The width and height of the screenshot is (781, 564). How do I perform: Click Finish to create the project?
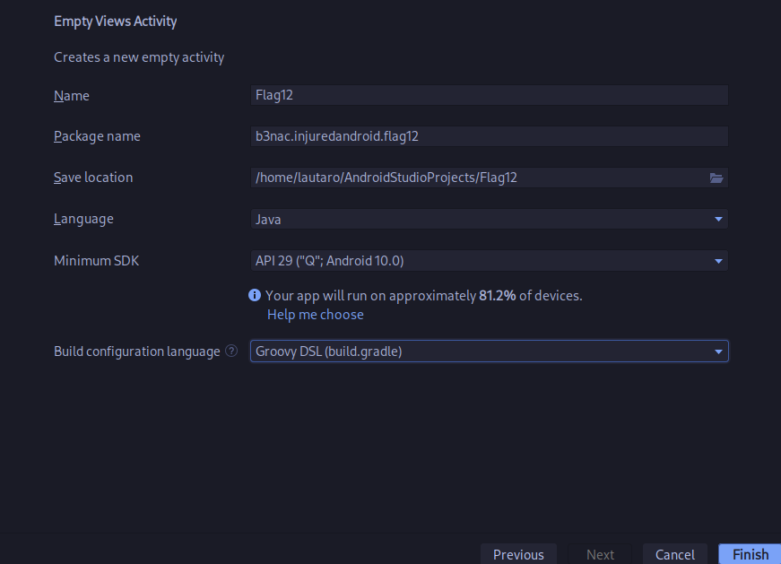[x=751, y=554]
